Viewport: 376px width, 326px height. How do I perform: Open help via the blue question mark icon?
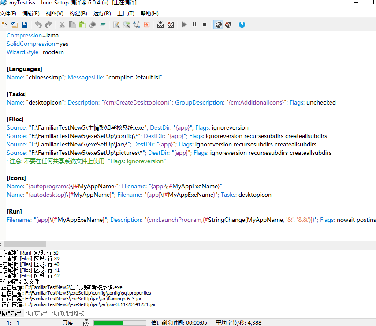point(241,25)
